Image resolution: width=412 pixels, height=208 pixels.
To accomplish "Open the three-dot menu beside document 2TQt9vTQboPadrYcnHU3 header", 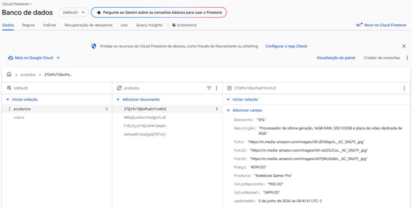I will (x=404, y=88).
